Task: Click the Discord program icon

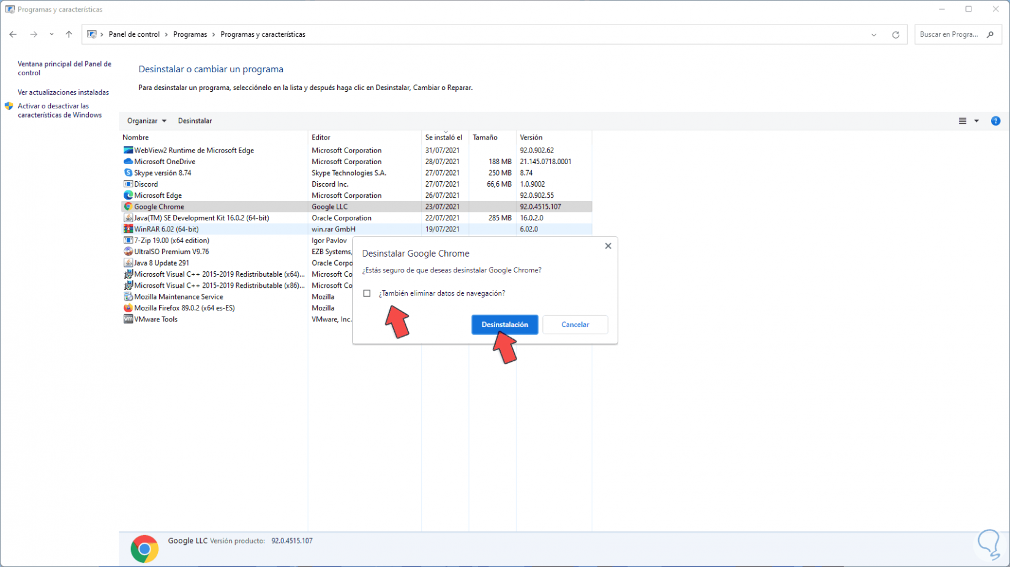Action: [128, 184]
